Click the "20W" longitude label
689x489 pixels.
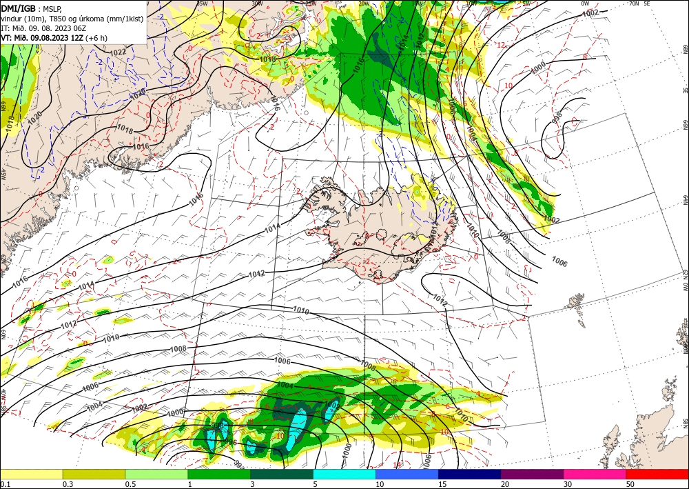(363, 3)
